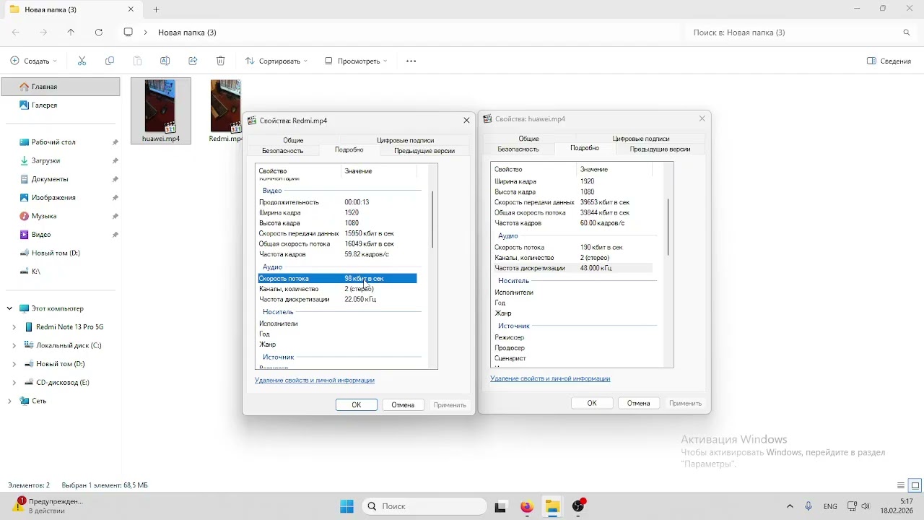
Task: Select the huawei.mp4 video thumbnail
Action: tap(160, 106)
